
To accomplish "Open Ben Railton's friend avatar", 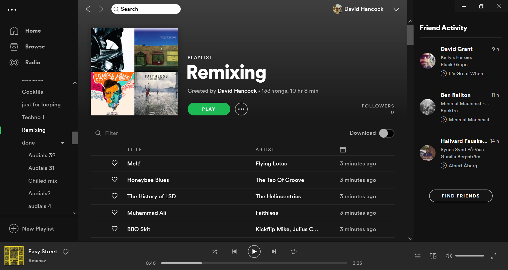I will [428, 107].
